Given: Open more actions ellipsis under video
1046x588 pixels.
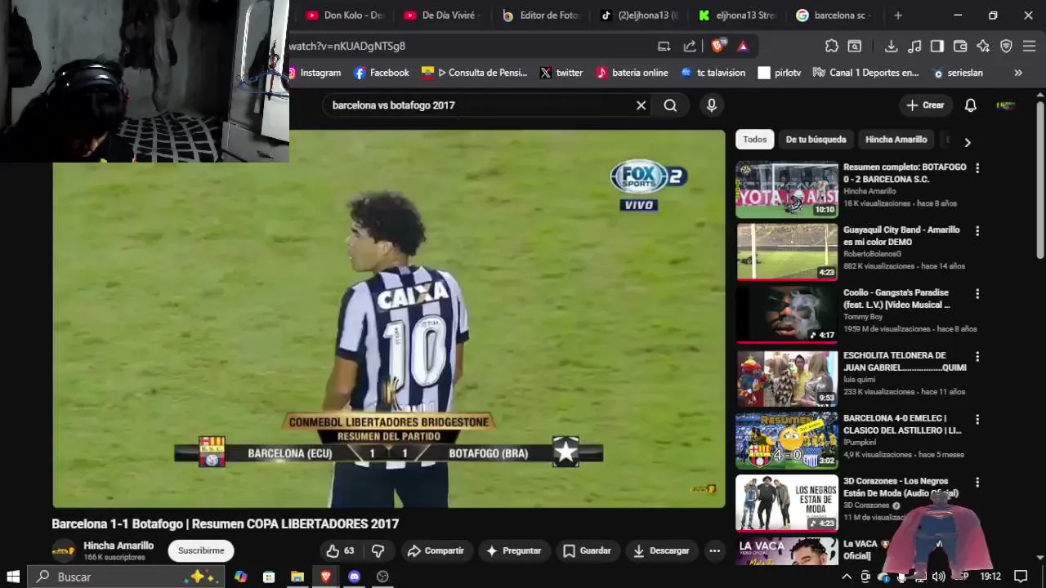Looking at the screenshot, I should (x=714, y=550).
